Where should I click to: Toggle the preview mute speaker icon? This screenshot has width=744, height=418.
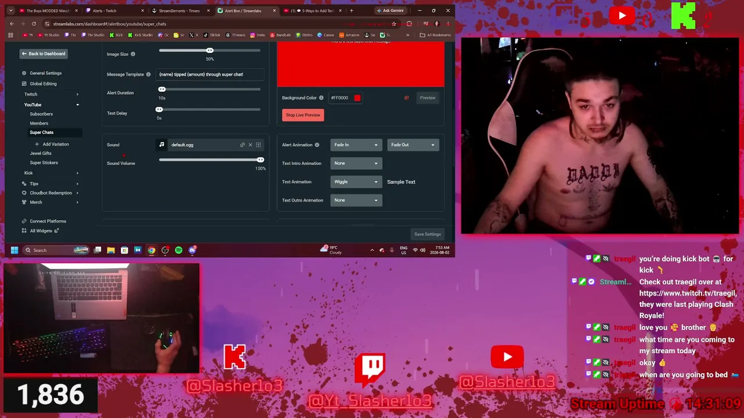pos(406,98)
